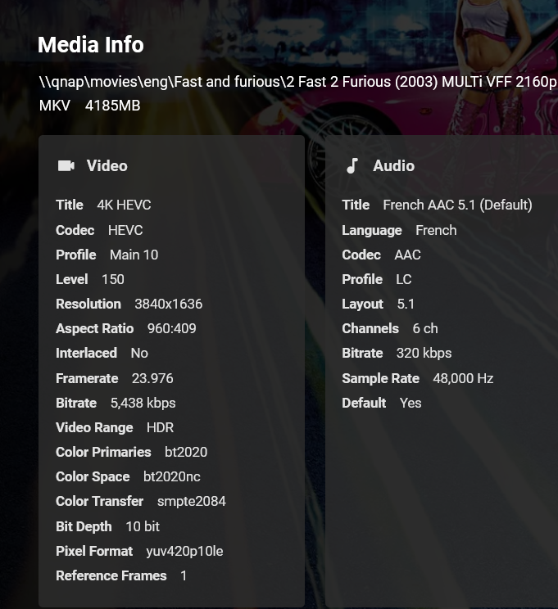Click the 6 ch channels value

[425, 328]
